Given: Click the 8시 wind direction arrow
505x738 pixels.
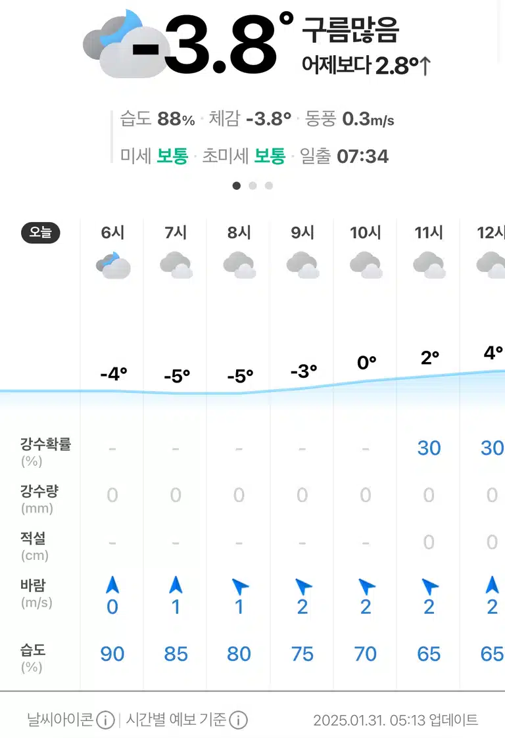Looking at the screenshot, I should point(240,586).
